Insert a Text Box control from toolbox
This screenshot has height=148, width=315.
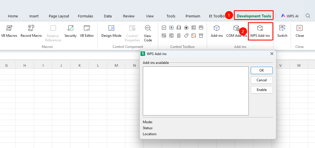coord(171,28)
